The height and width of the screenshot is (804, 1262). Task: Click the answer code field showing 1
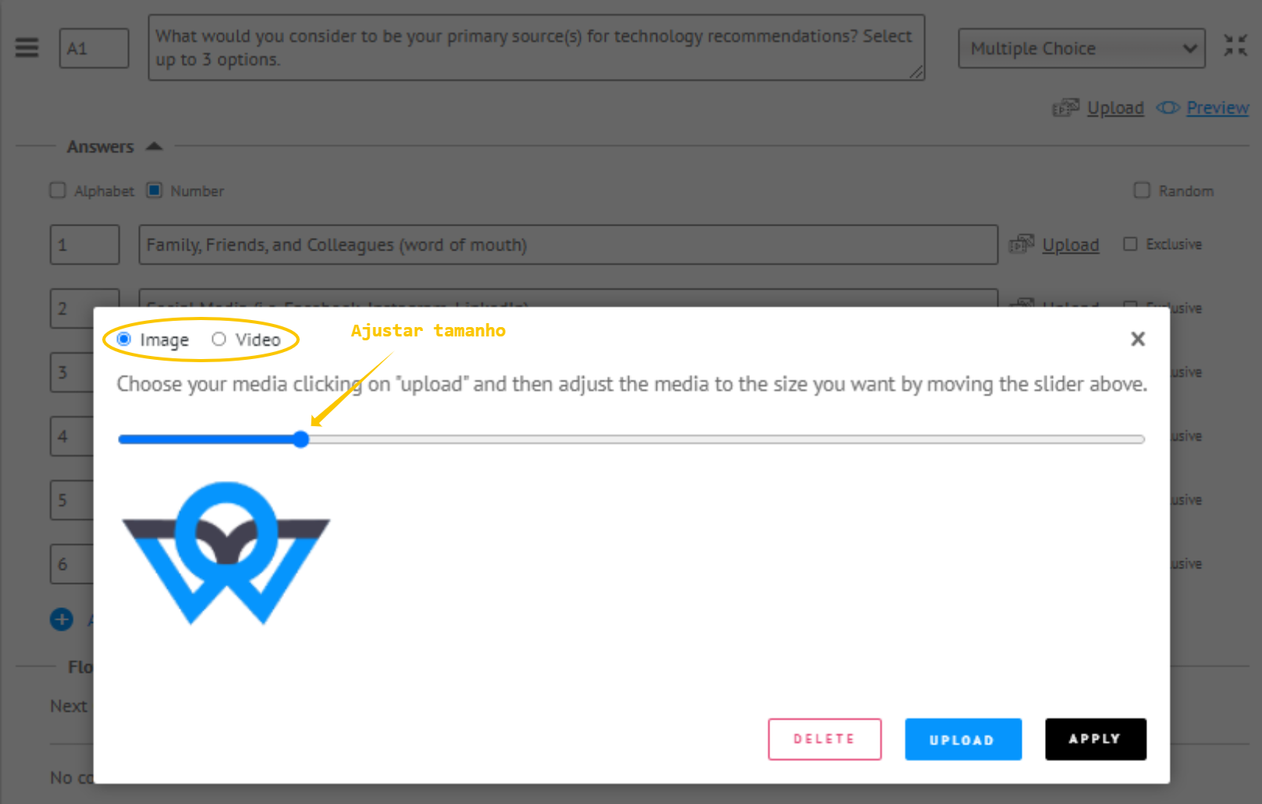click(x=85, y=245)
